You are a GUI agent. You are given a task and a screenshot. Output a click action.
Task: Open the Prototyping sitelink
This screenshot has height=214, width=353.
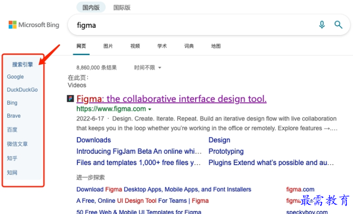coord(226,151)
